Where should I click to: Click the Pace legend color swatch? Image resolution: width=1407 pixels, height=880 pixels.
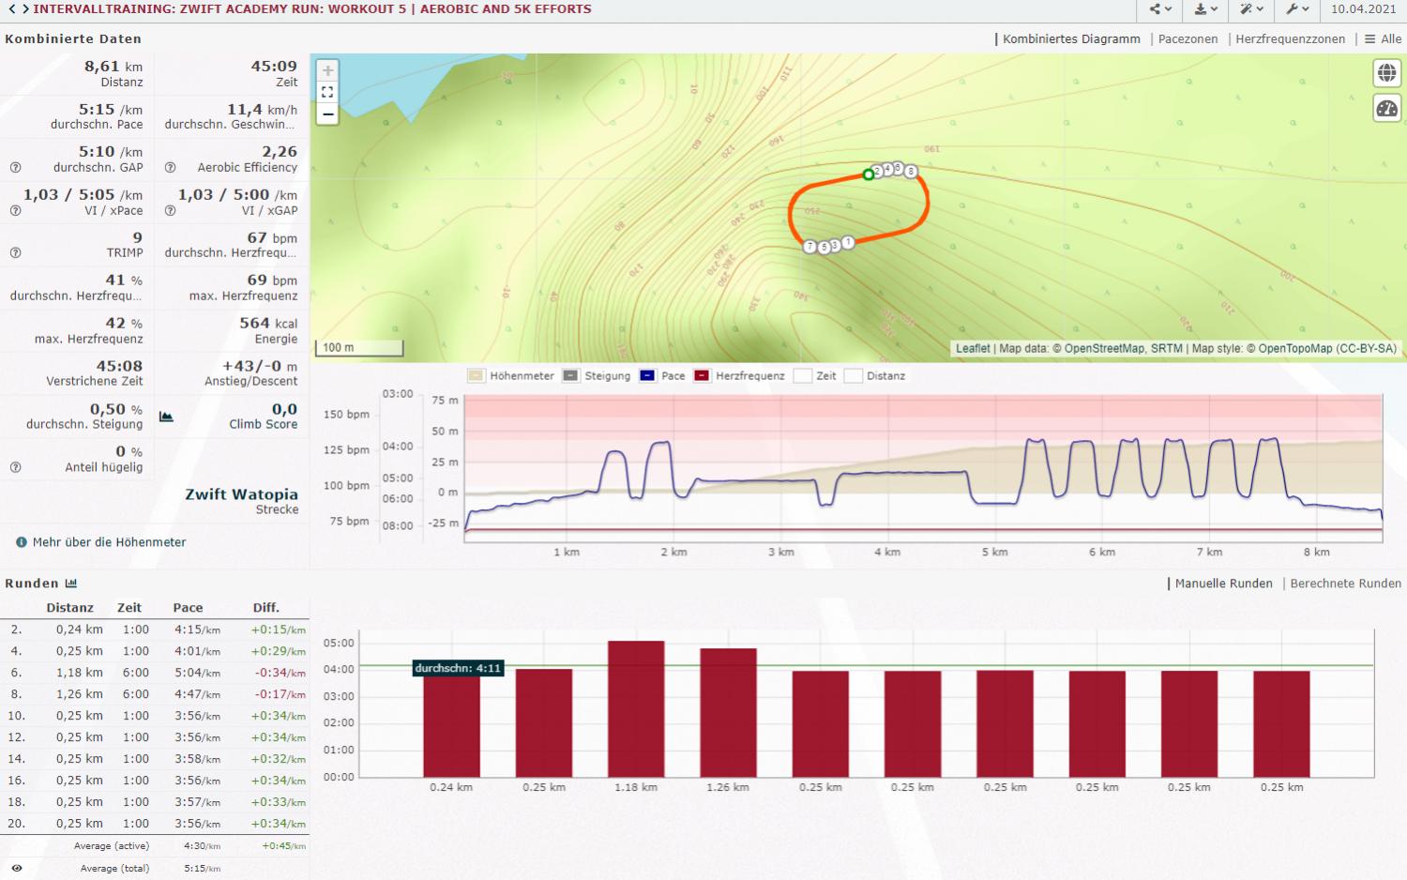(647, 376)
